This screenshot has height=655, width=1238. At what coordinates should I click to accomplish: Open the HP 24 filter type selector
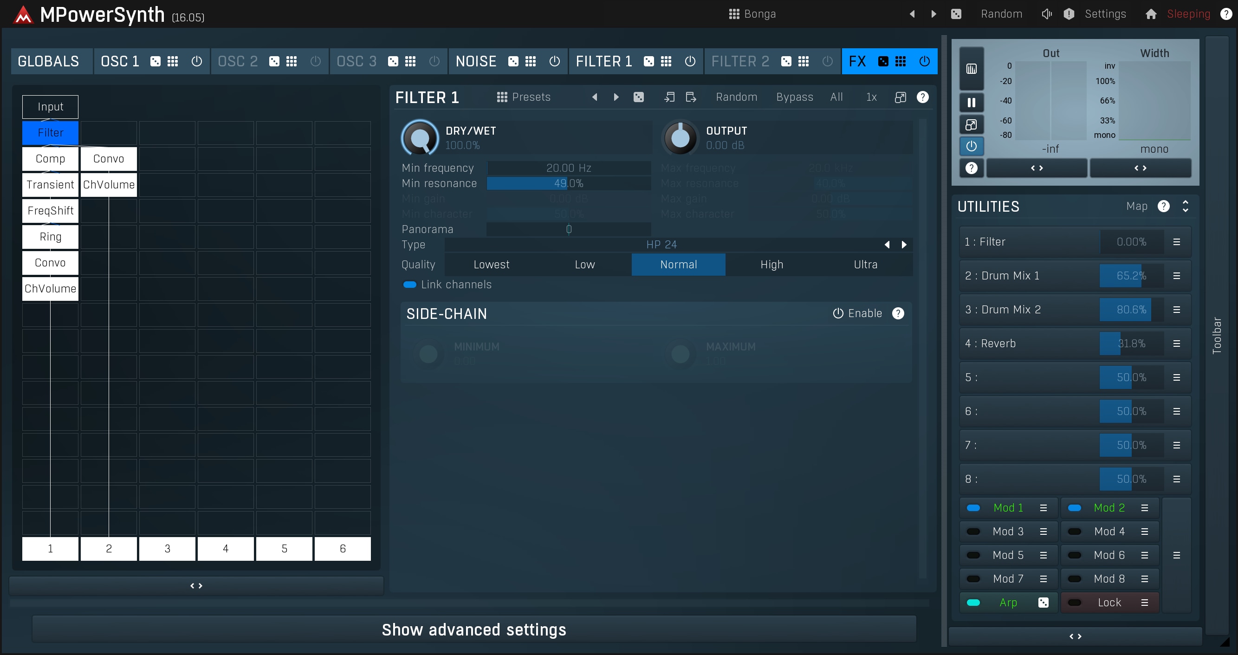pos(661,245)
